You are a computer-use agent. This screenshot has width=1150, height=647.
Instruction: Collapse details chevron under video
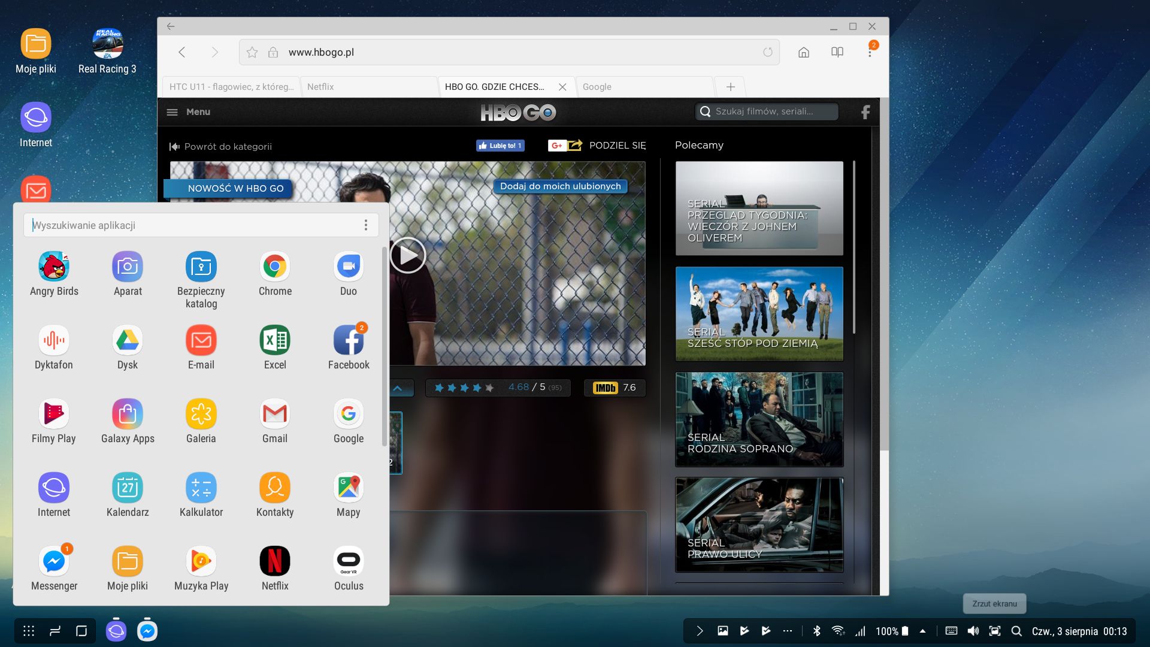pyautogui.click(x=398, y=388)
